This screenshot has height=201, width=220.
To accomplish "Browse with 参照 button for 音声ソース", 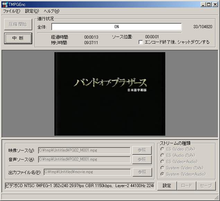I will click(x=142, y=160).
